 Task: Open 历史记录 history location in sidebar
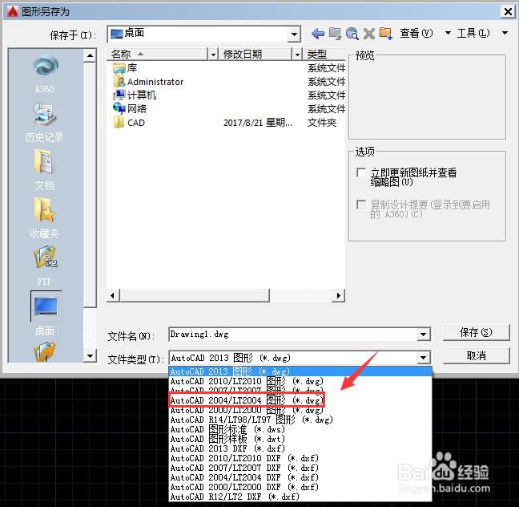44,122
